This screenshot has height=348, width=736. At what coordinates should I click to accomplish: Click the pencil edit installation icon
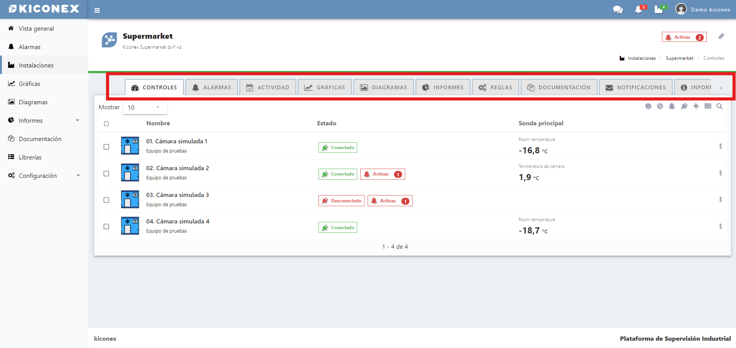coord(721,36)
